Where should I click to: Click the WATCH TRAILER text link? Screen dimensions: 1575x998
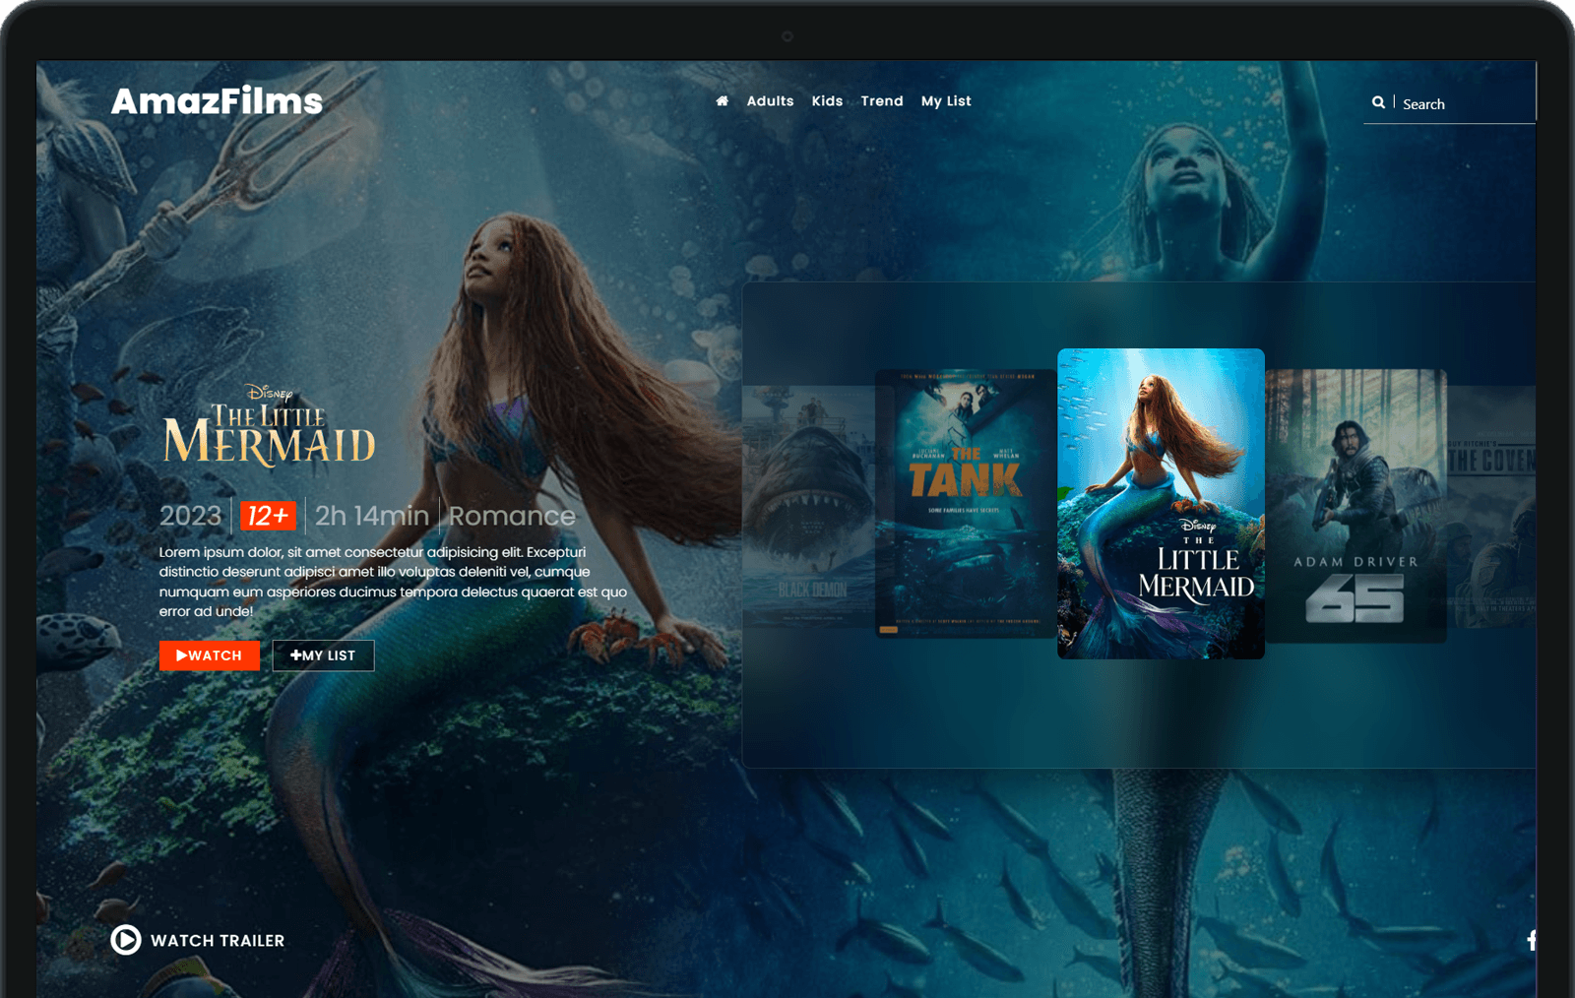point(218,941)
